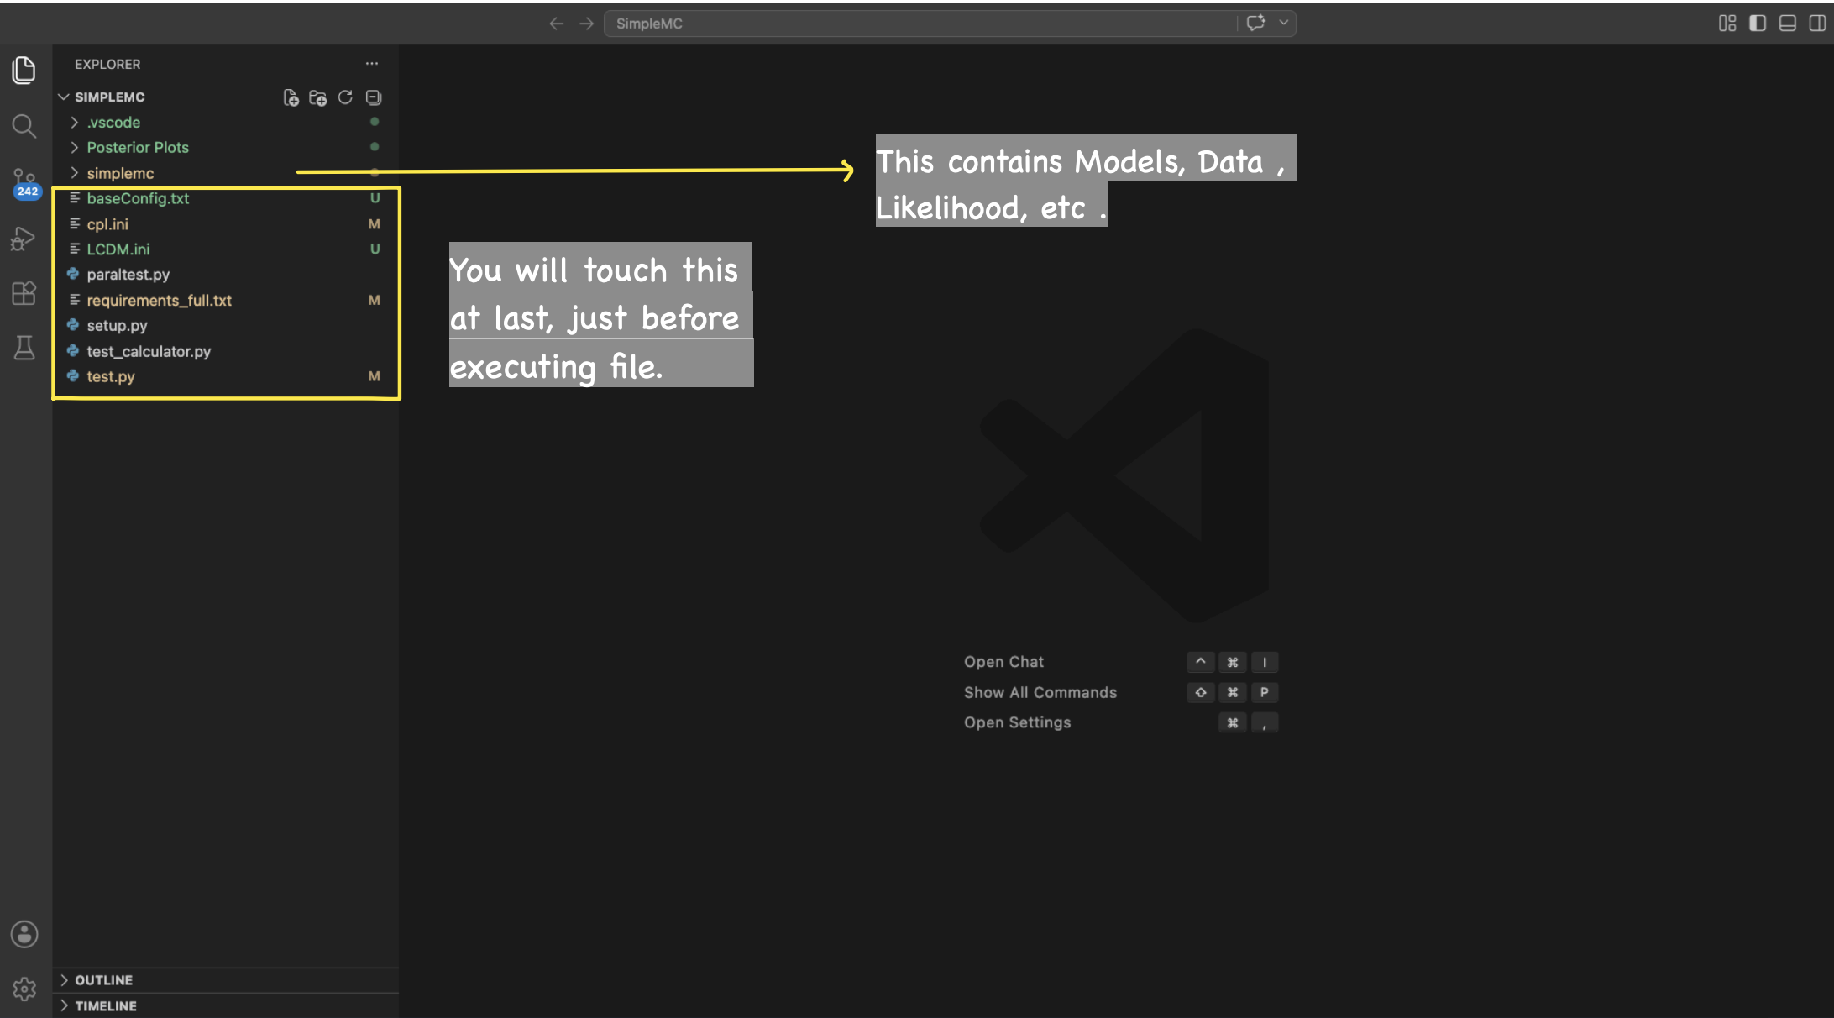Screen dimensions: 1834x1018
Task: Open the Search view icon
Action: pyautogui.click(x=24, y=126)
